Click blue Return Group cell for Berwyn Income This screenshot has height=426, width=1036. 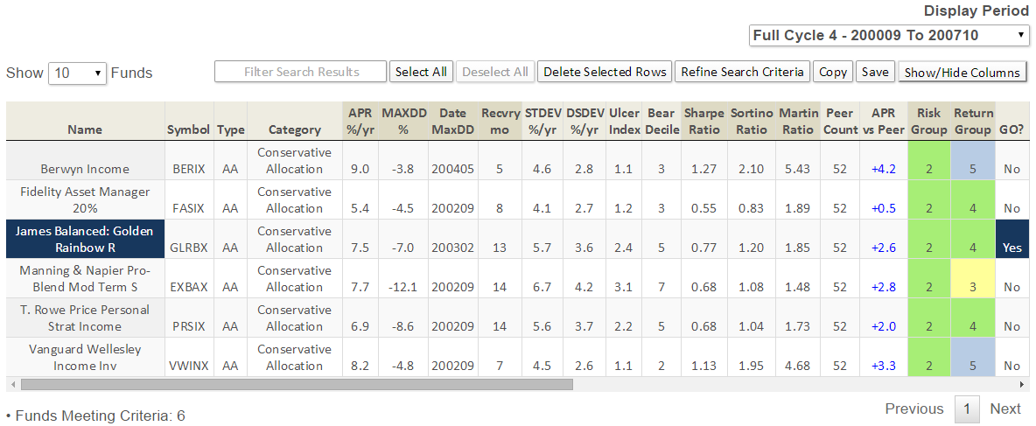973,169
